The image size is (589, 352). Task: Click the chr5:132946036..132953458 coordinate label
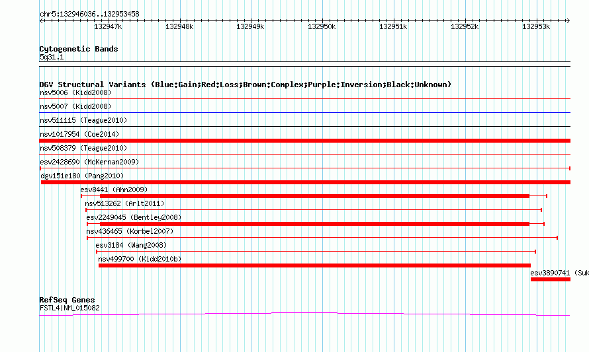click(x=89, y=14)
